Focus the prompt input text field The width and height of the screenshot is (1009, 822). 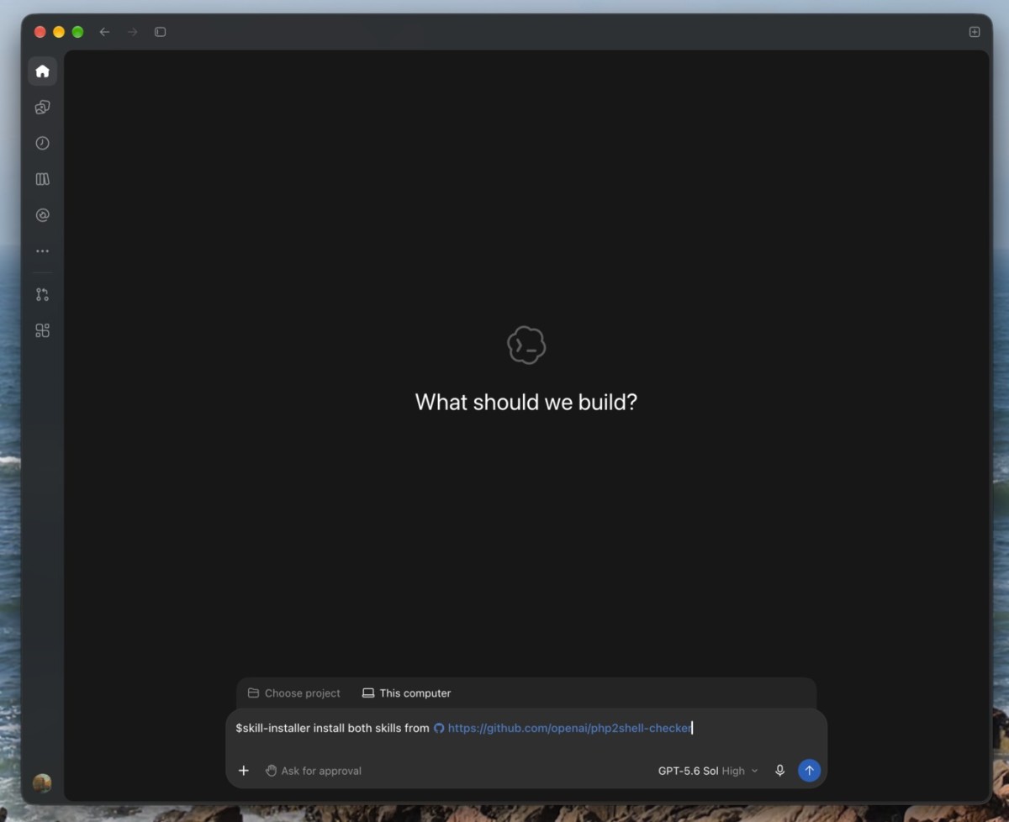(x=526, y=729)
